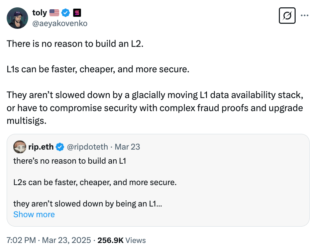
Task: Click the "7:02 PM · Mar 23, 2025" timestamp
Action: (x=49, y=240)
